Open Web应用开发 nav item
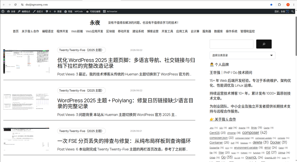This screenshot has width=297, height=162. (95, 31)
